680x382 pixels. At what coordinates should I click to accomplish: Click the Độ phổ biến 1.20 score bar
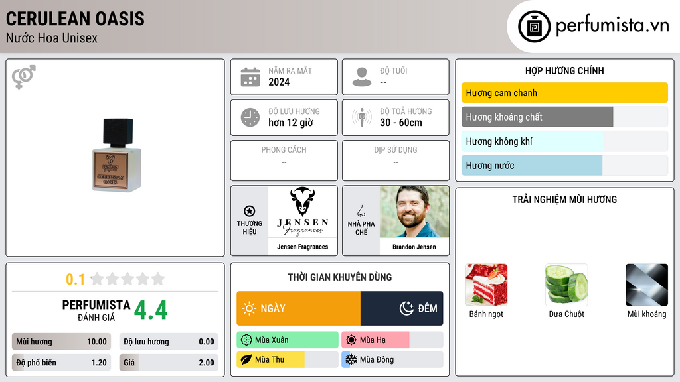(x=61, y=363)
